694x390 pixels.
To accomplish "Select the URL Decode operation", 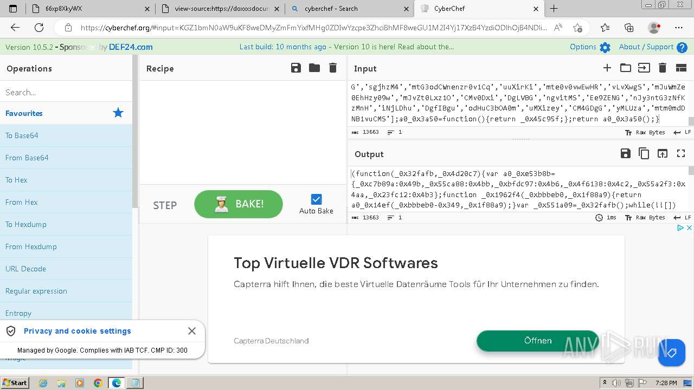I will tap(66, 269).
